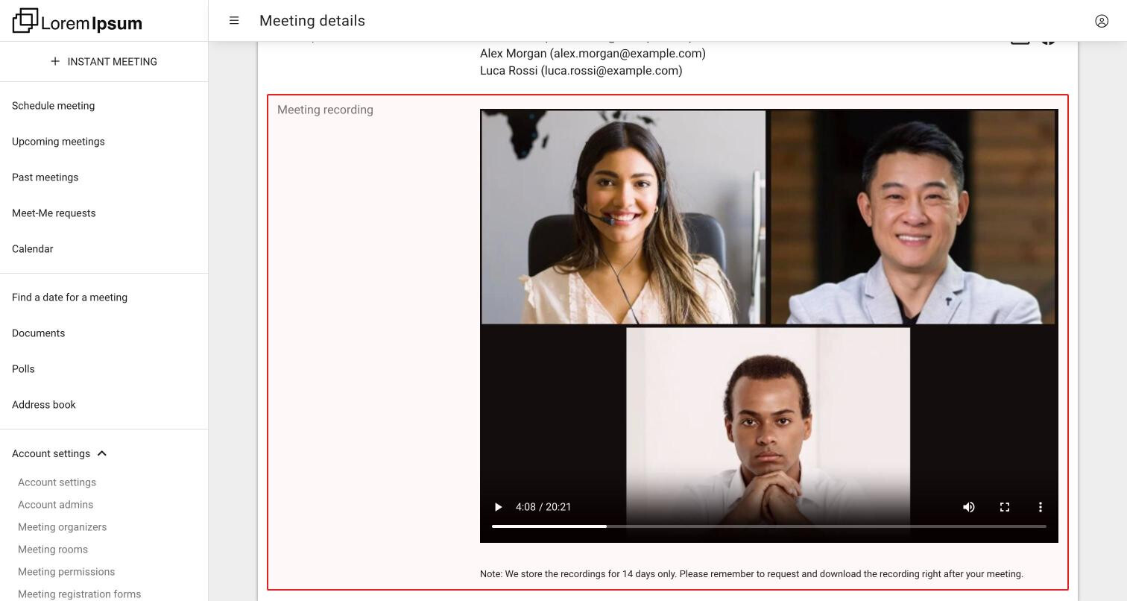Click the video time 4:08 / 20:21
Image resolution: width=1127 pixels, height=601 pixels.
543,507
